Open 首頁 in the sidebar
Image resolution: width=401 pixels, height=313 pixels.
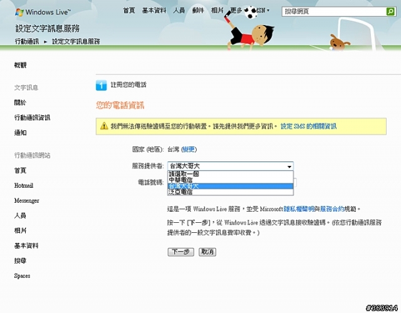[x=20, y=170]
